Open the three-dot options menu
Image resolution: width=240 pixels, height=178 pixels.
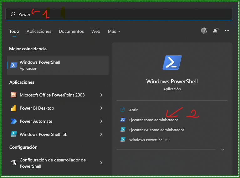(227, 31)
